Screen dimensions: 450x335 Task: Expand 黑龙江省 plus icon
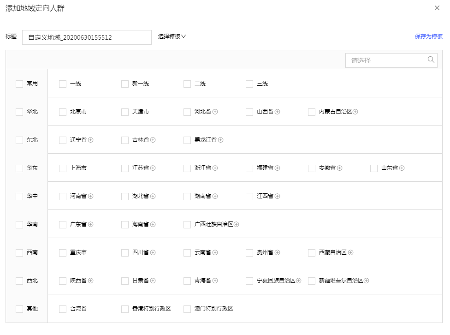click(x=220, y=140)
